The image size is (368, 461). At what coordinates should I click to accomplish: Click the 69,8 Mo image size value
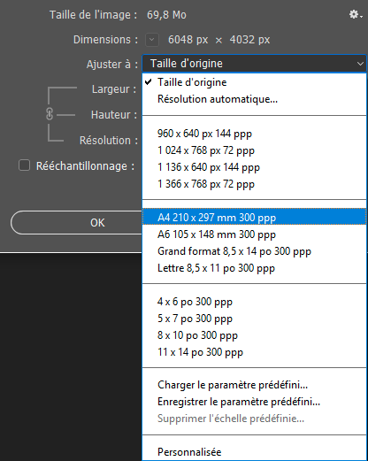click(166, 15)
